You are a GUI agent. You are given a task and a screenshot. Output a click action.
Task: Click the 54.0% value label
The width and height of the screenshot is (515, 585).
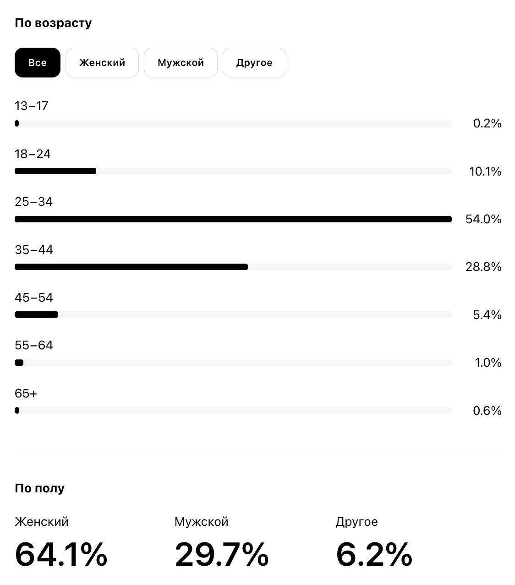click(483, 219)
